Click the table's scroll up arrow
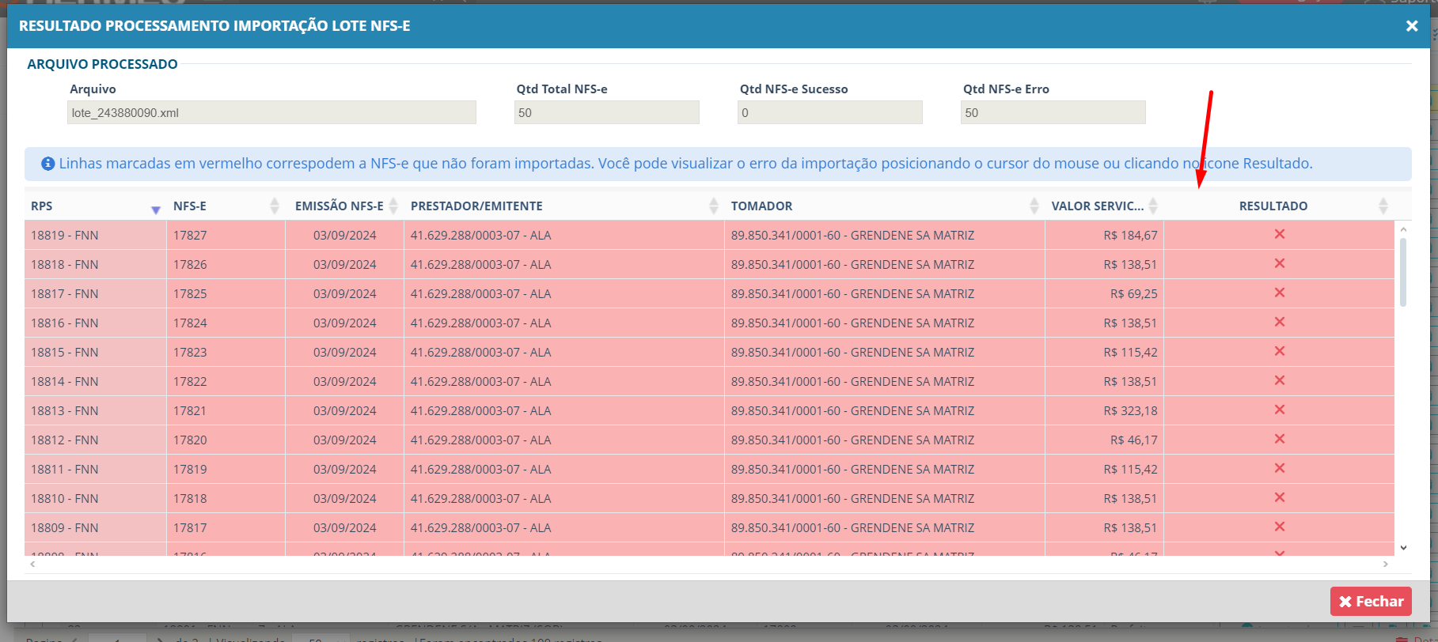The width and height of the screenshot is (1438, 642). pyautogui.click(x=1403, y=229)
